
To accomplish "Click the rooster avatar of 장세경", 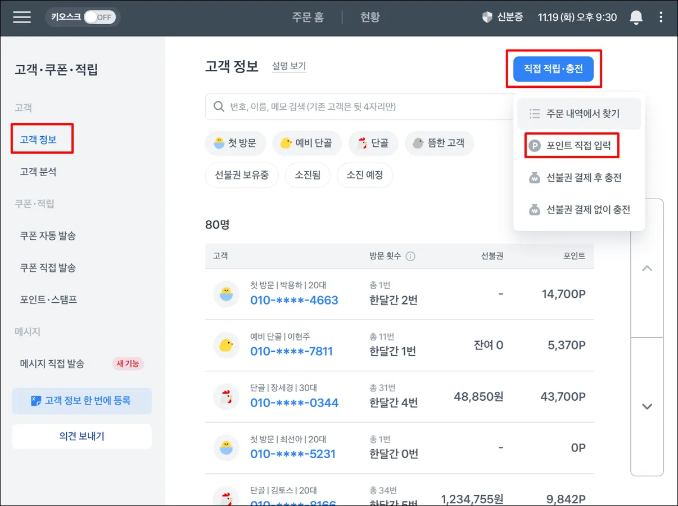I will 226,397.
